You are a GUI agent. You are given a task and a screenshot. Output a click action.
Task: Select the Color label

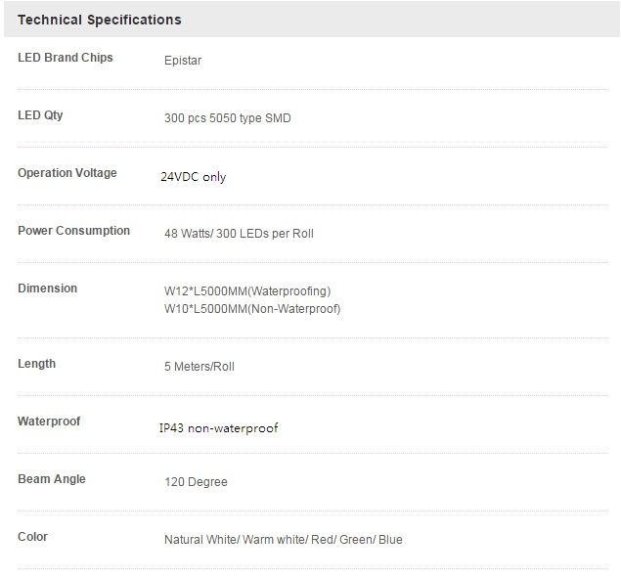click(x=33, y=537)
